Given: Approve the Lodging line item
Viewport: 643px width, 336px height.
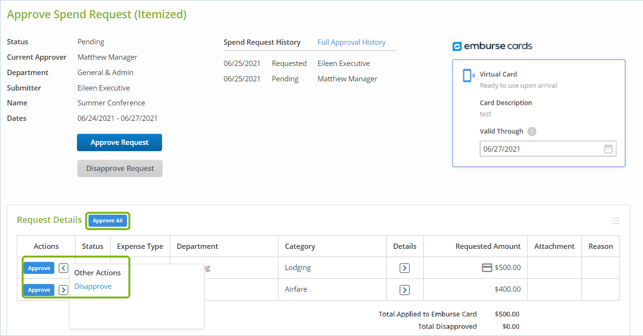Looking at the screenshot, I should 39,268.
